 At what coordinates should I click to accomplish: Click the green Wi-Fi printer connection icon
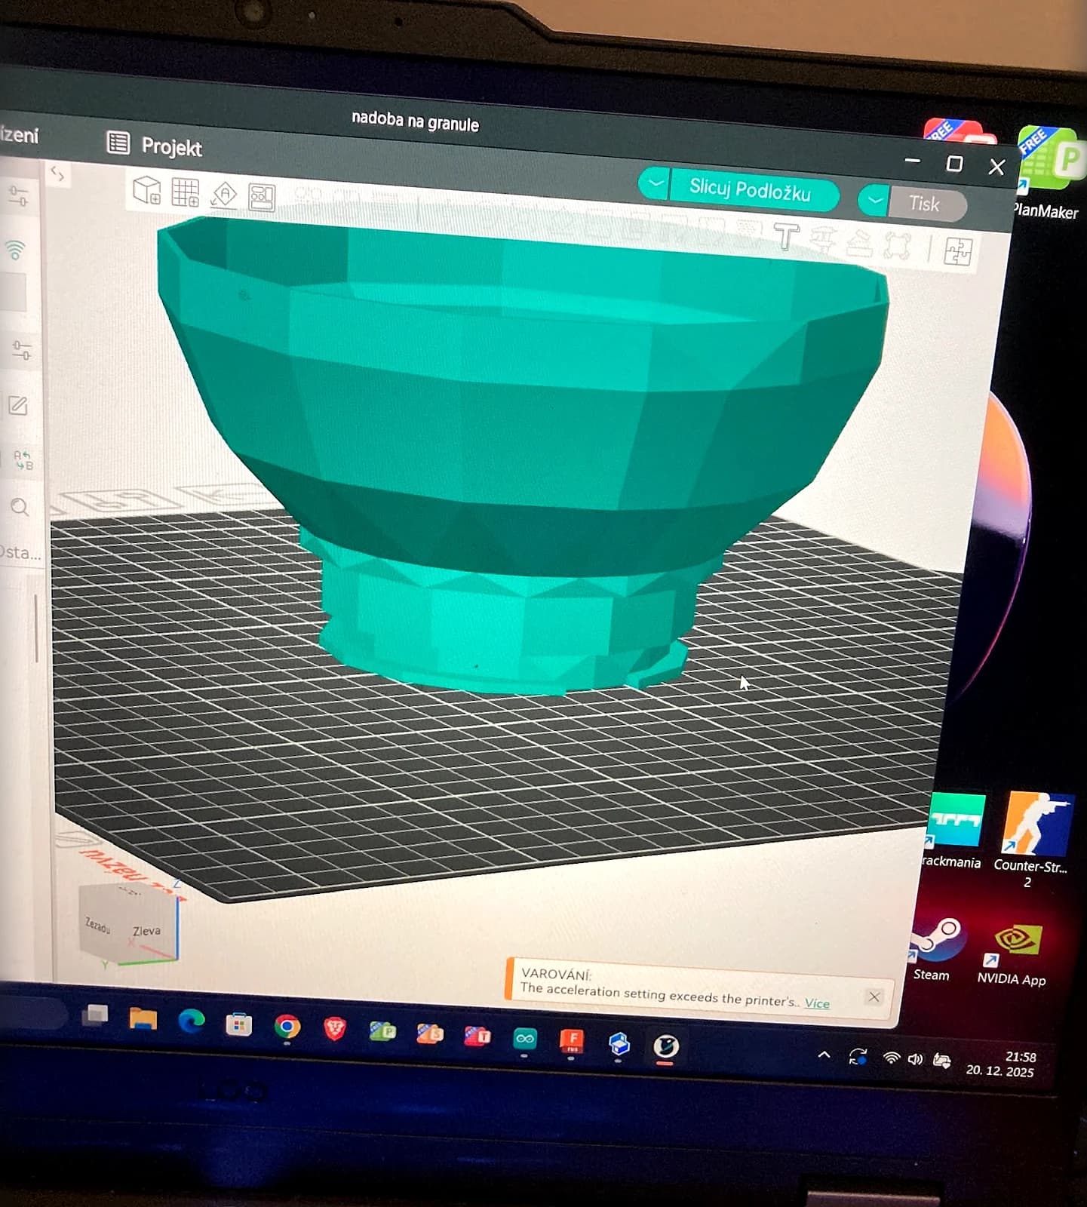[x=15, y=250]
